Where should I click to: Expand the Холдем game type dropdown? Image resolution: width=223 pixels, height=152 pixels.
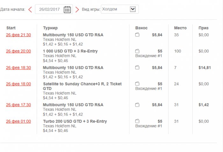[x=133, y=9]
